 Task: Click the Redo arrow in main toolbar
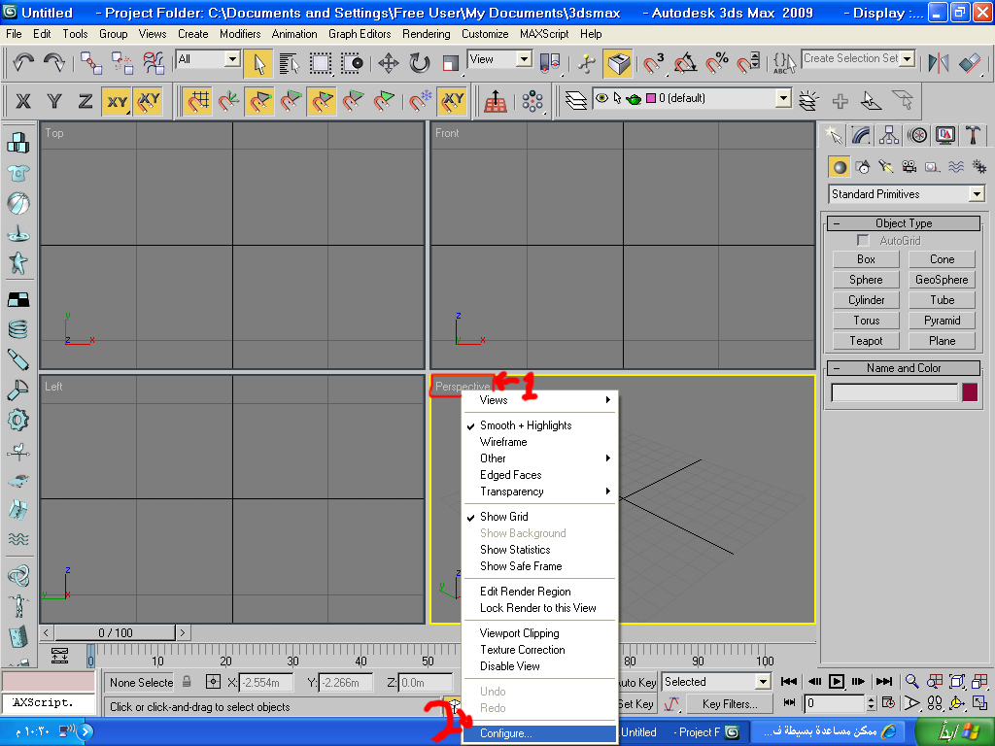(54, 62)
